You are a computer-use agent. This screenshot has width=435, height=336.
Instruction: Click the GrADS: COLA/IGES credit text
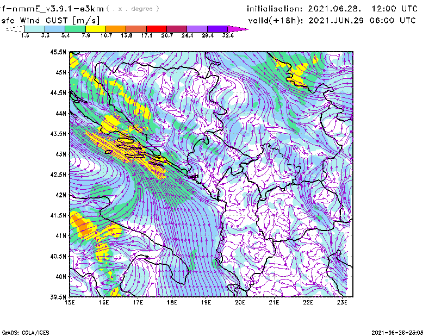click(x=26, y=333)
